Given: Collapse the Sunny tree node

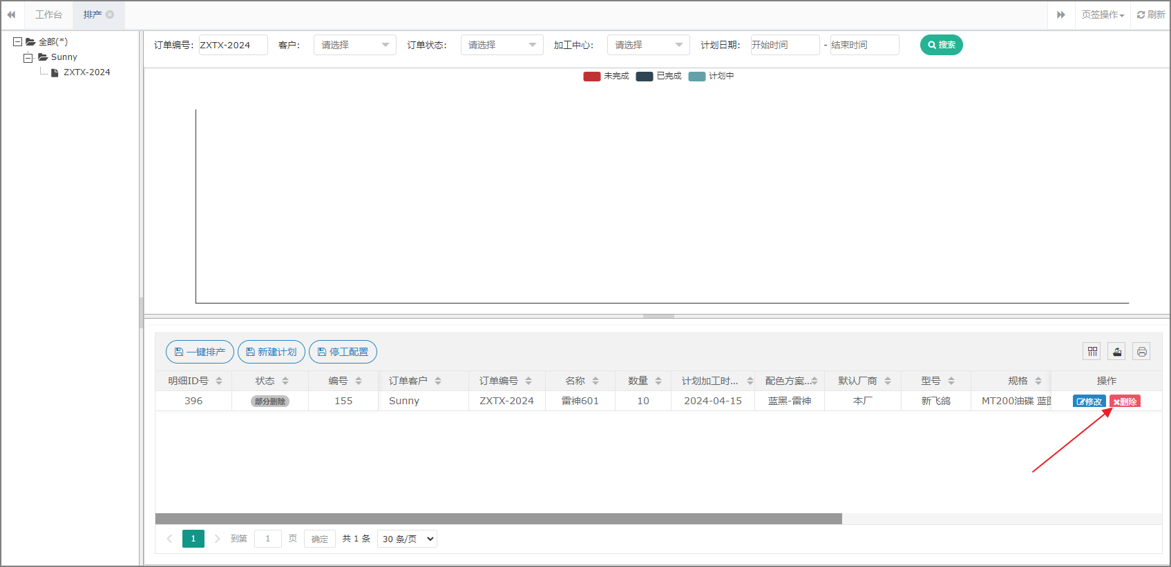Looking at the screenshot, I should click(x=28, y=57).
